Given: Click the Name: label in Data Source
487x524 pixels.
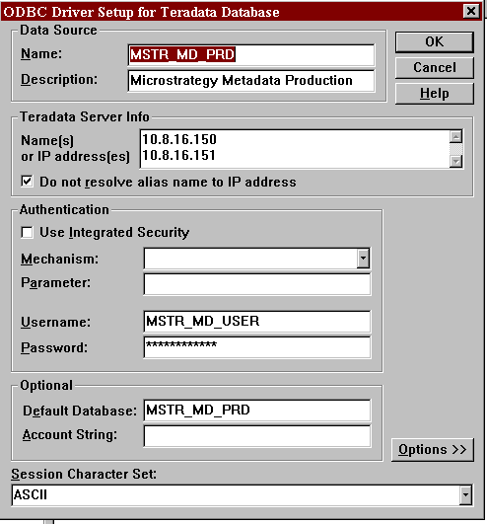Looking at the screenshot, I should click(41, 54).
